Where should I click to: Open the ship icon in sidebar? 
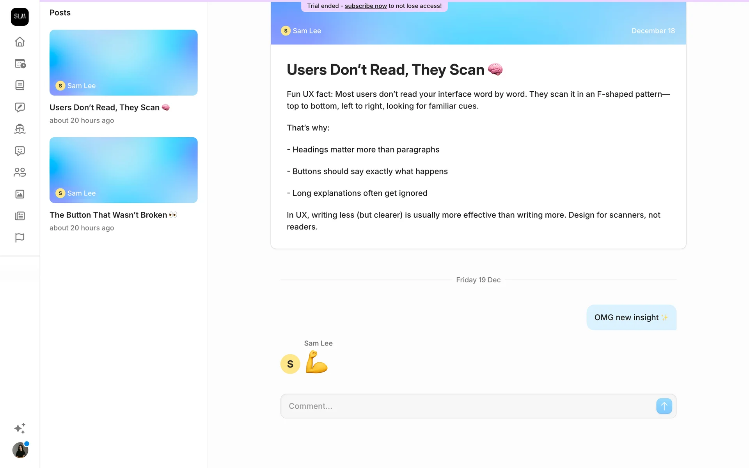click(20, 129)
